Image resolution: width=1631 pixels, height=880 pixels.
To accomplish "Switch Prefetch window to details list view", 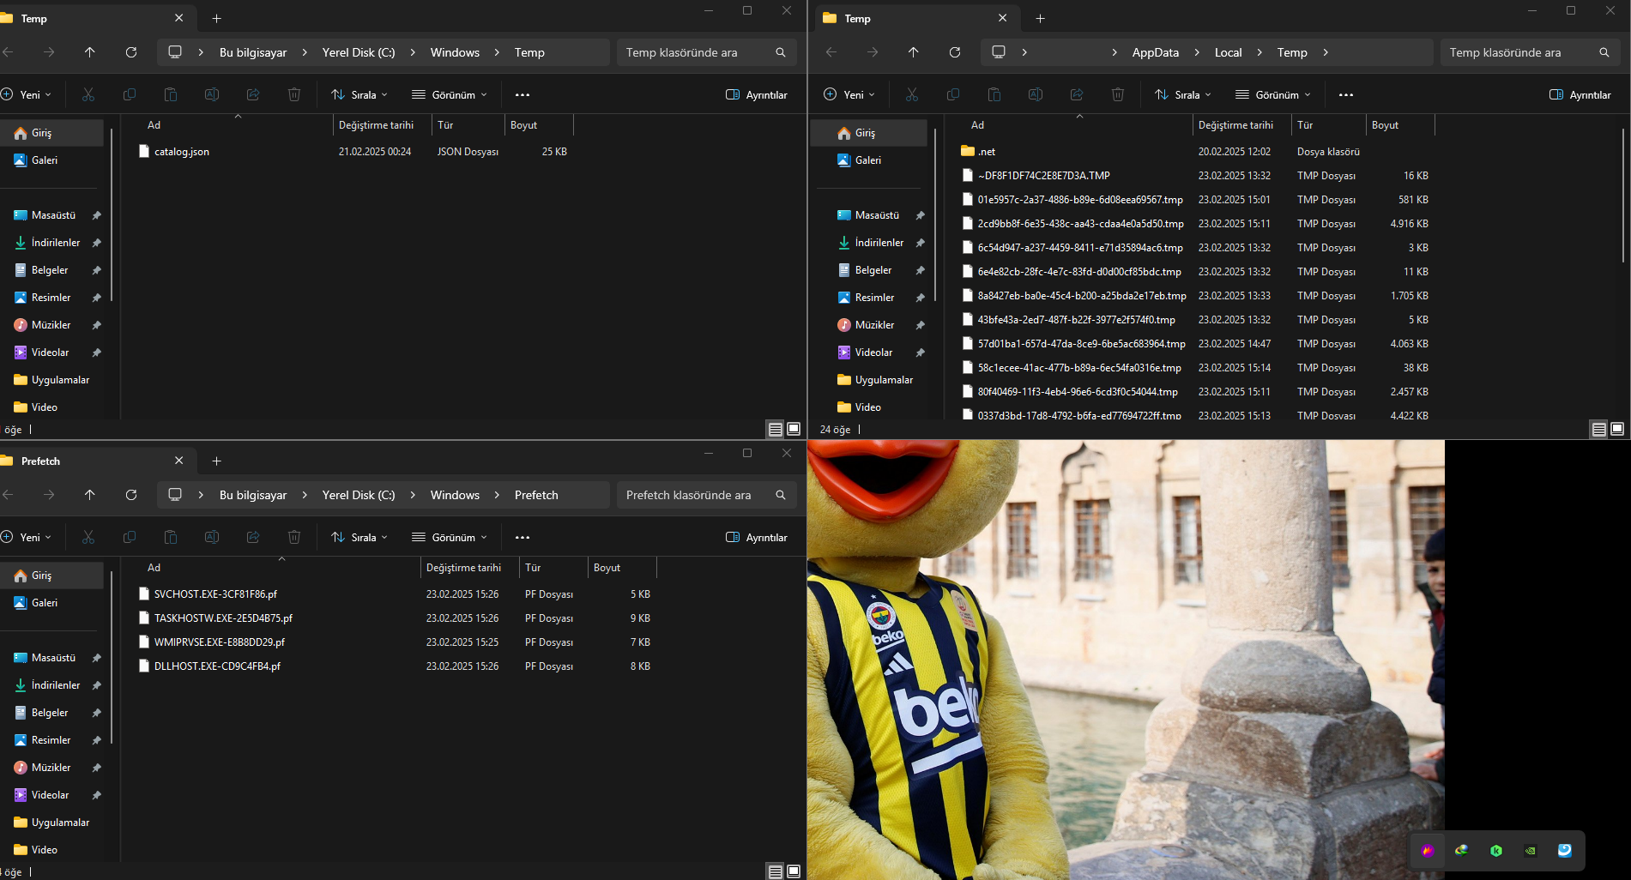I will 776,871.
